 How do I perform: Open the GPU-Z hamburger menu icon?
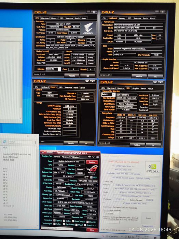coord(97,157)
